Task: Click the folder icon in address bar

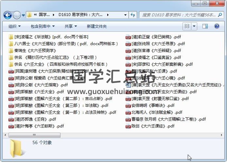Action: pyautogui.click(x=29, y=15)
